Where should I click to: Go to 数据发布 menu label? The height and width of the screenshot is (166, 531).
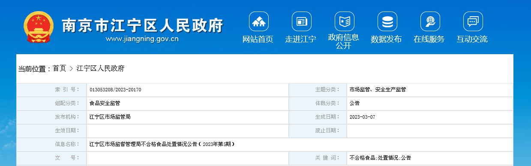tap(386, 39)
